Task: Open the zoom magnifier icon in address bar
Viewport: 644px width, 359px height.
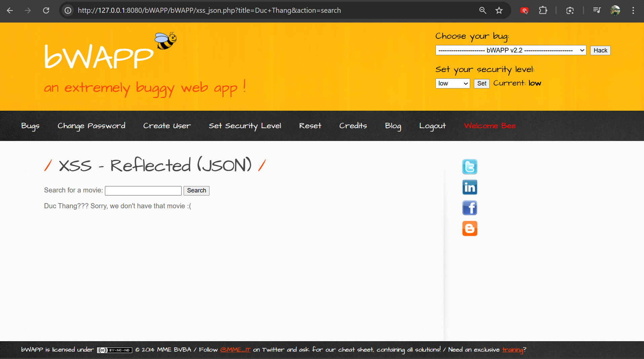Action: pyautogui.click(x=483, y=10)
